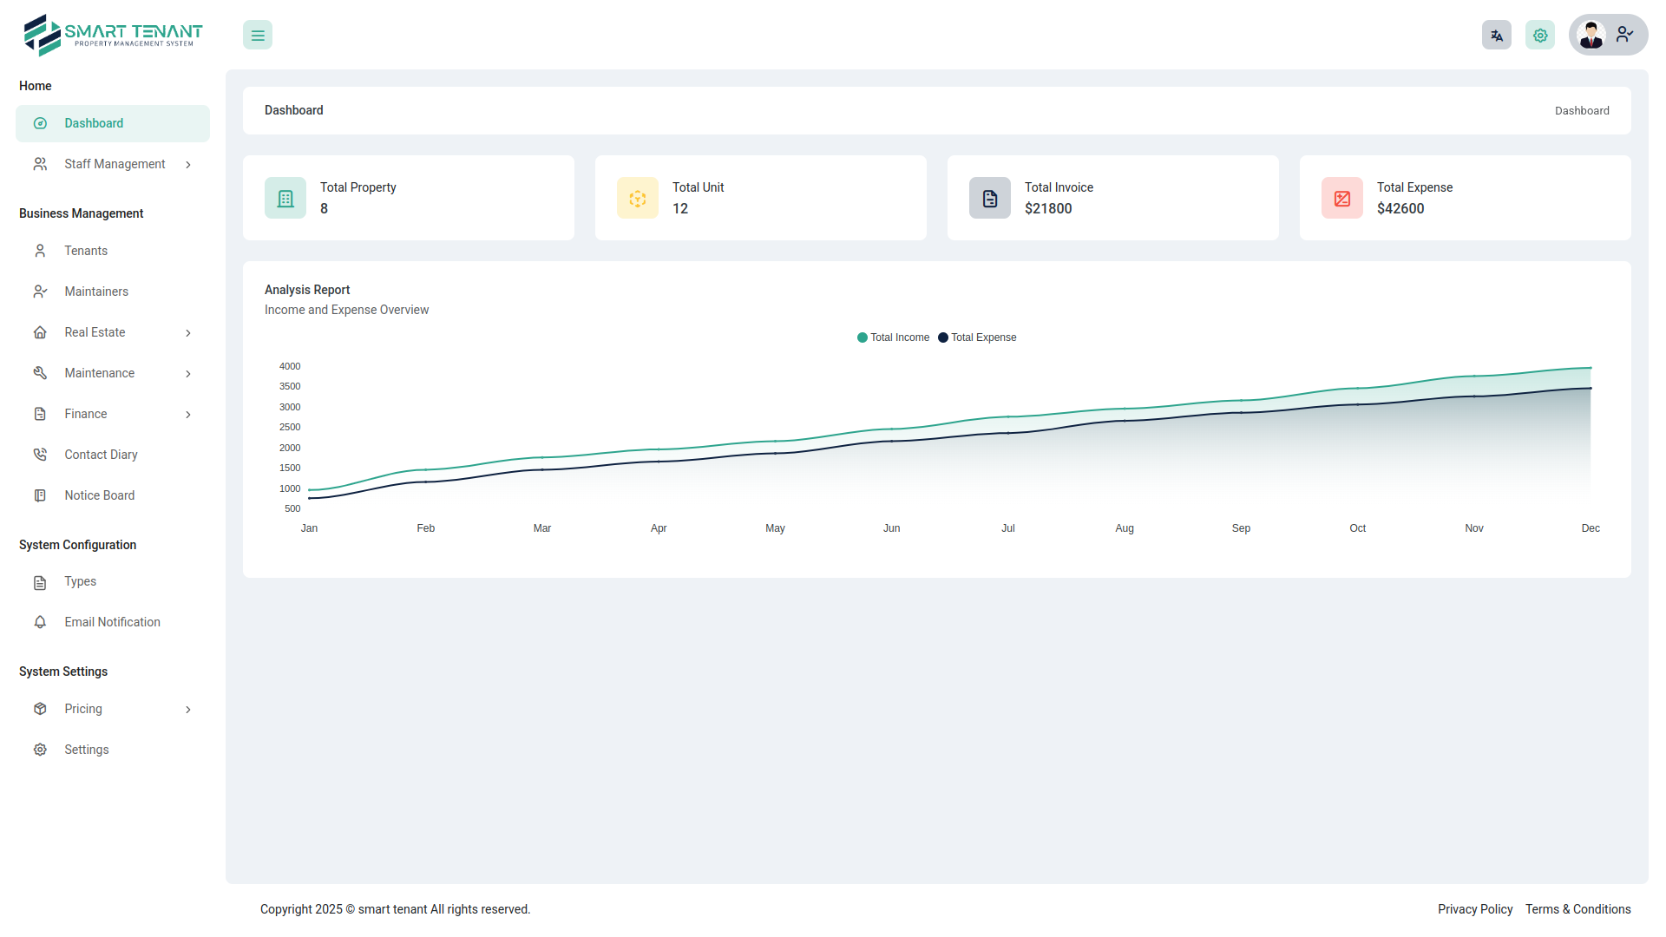Click the Total Unit yellow icon
The height and width of the screenshot is (937, 1666).
pos(638,199)
